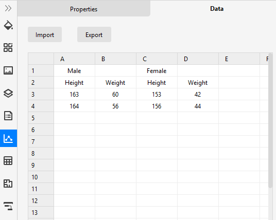Image resolution: width=276 pixels, height=220 pixels.
Task: Select row 12 header
Action: pyautogui.click(x=41, y=200)
